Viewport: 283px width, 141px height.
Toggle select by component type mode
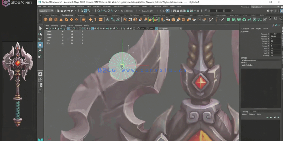(x=89, y=11)
